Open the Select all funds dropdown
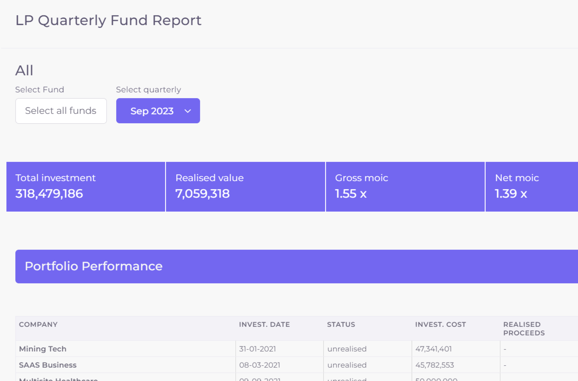Viewport: 578px width, 381px height. (x=61, y=111)
